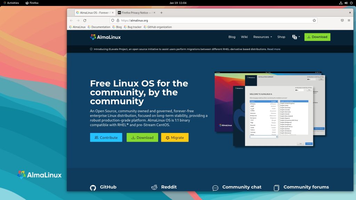Select the language switcher icon in the navbar
Viewport: 356px width, 200px height.
[x=294, y=36]
